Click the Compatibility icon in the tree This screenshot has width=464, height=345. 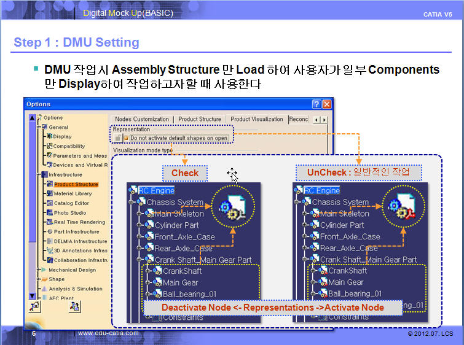49,146
